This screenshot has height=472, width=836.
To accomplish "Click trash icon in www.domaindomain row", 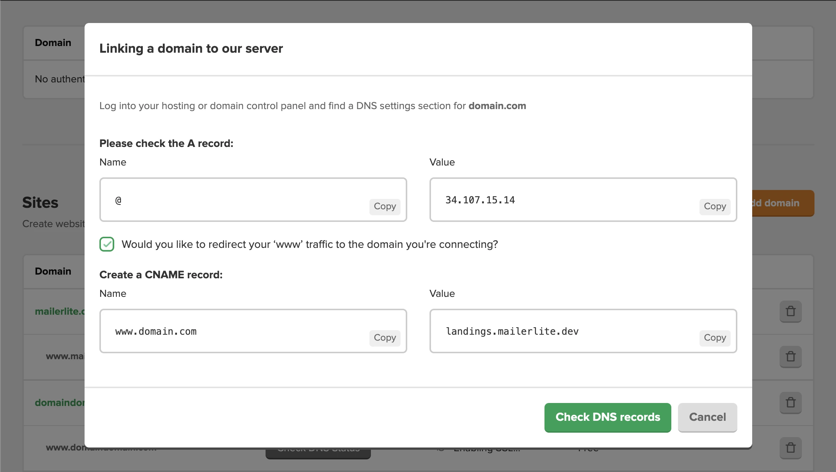I will 790,448.
